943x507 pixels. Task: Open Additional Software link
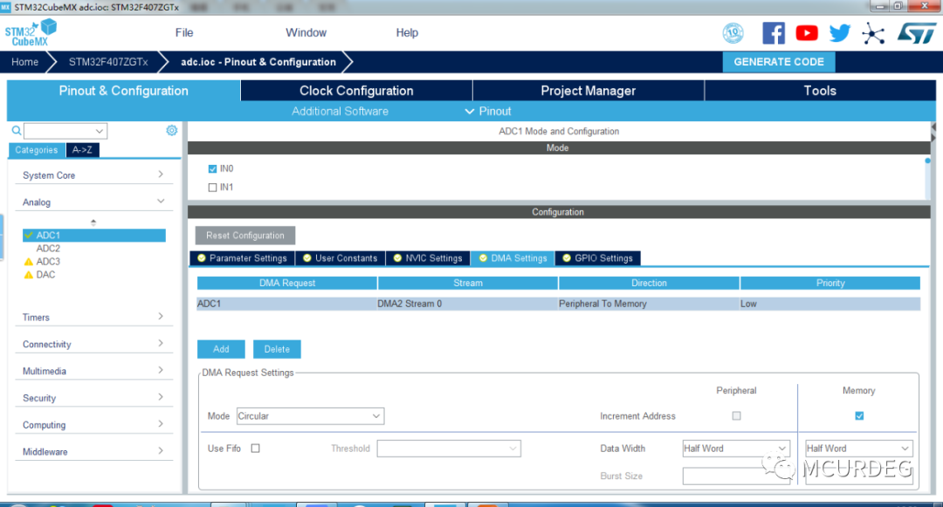340,111
